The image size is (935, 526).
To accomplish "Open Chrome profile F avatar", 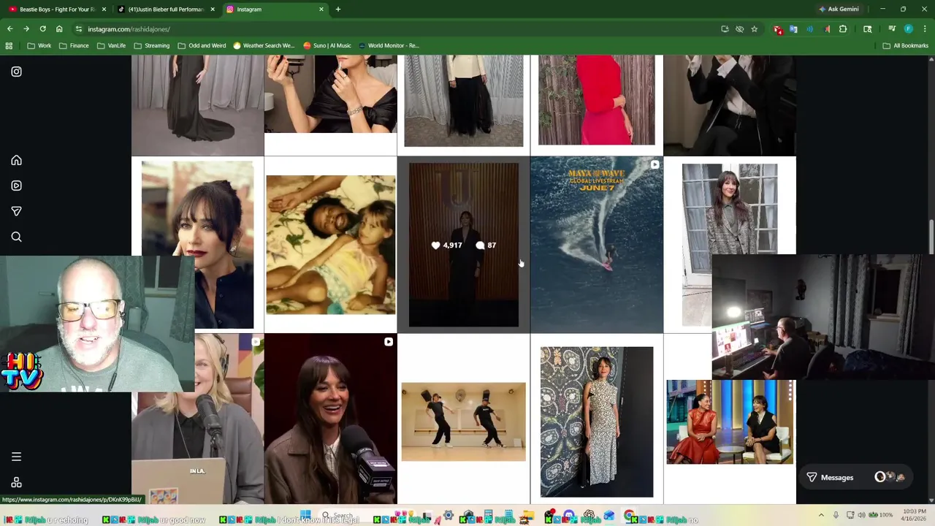I will coord(909,29).
